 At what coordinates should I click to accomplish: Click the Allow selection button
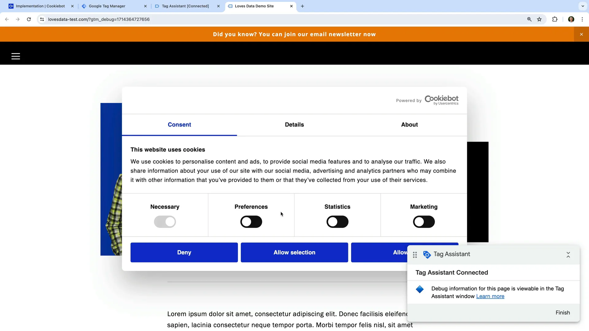click(294, 252)
